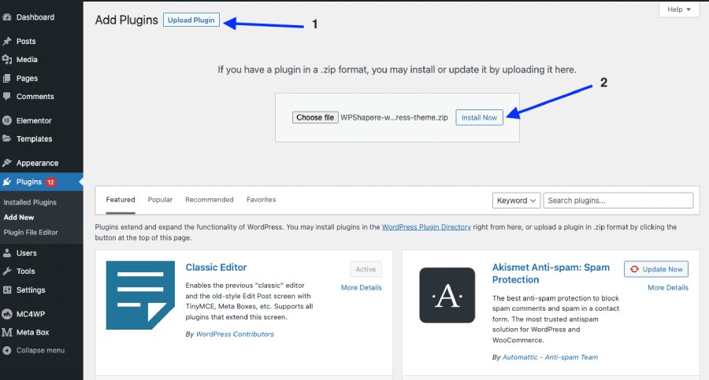Click the Add Plugins page heading

coord(126,20)
